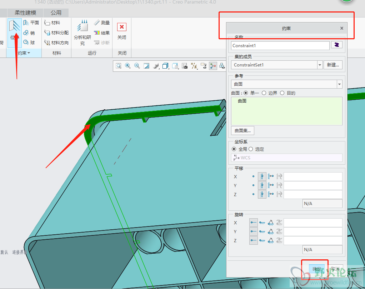Screen dimensions: 365x289
Task: Select the 位移 displacement constraint tool
Action: point(14,33)
